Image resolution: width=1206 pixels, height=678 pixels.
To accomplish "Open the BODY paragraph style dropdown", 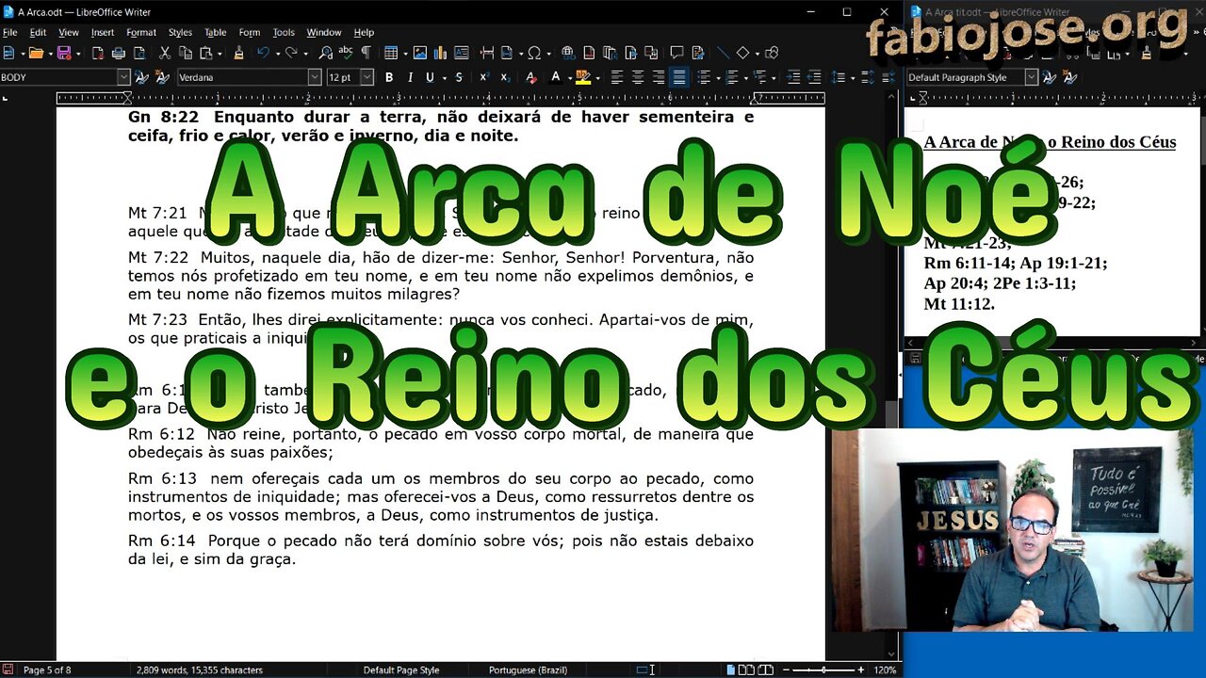I will (x=123, y=77).
